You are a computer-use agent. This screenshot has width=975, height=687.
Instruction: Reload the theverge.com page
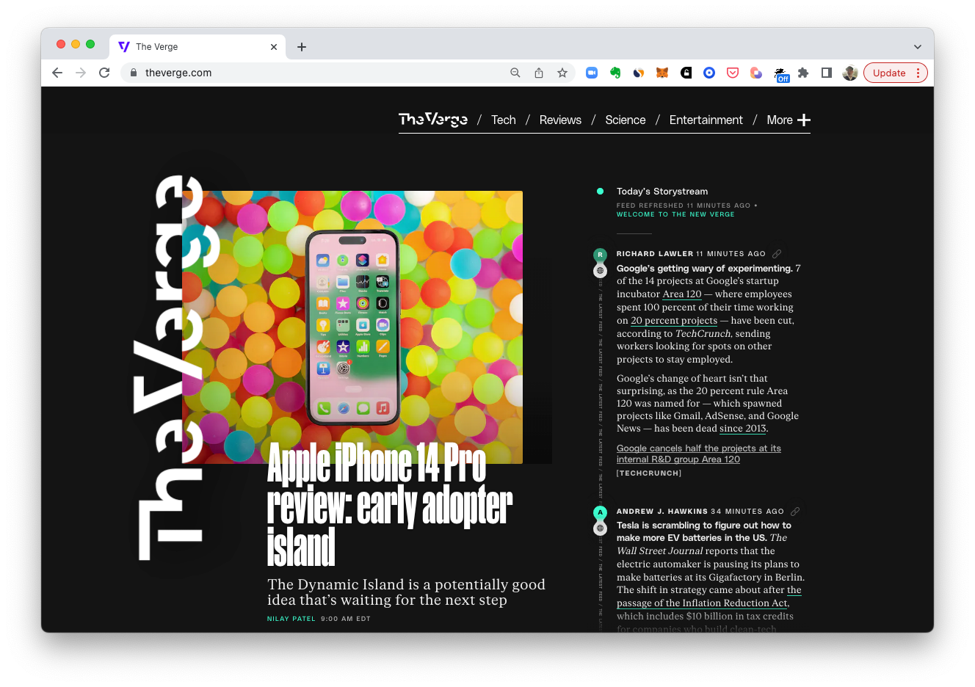coord(104,73)
